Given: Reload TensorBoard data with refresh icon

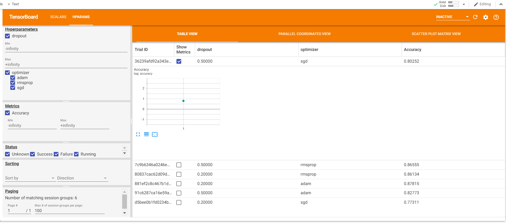Looking at the screenshot, I should coord(475,17).
